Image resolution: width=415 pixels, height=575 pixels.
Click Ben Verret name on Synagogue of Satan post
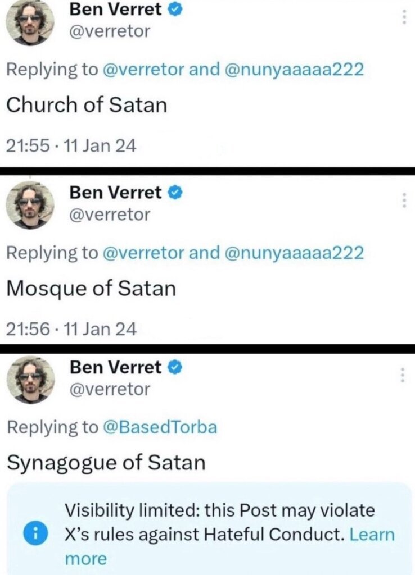[x=115, y=368]
